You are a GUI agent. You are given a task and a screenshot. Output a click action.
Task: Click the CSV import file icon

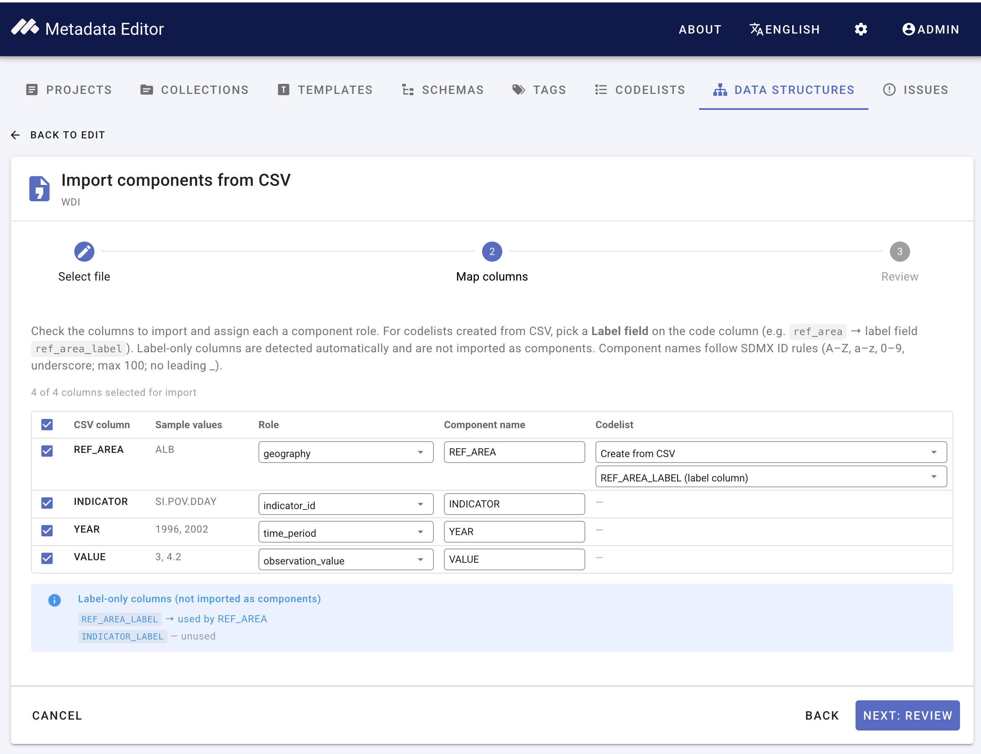pos(39,189)
